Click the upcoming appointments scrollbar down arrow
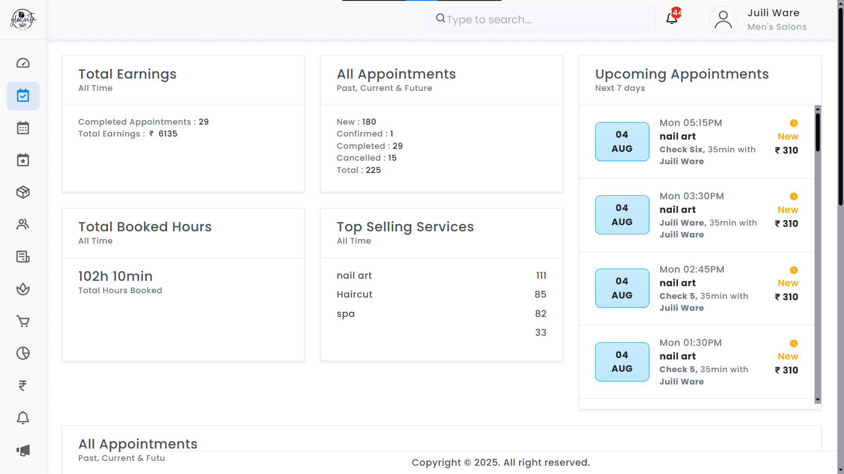 click(818, 400)
